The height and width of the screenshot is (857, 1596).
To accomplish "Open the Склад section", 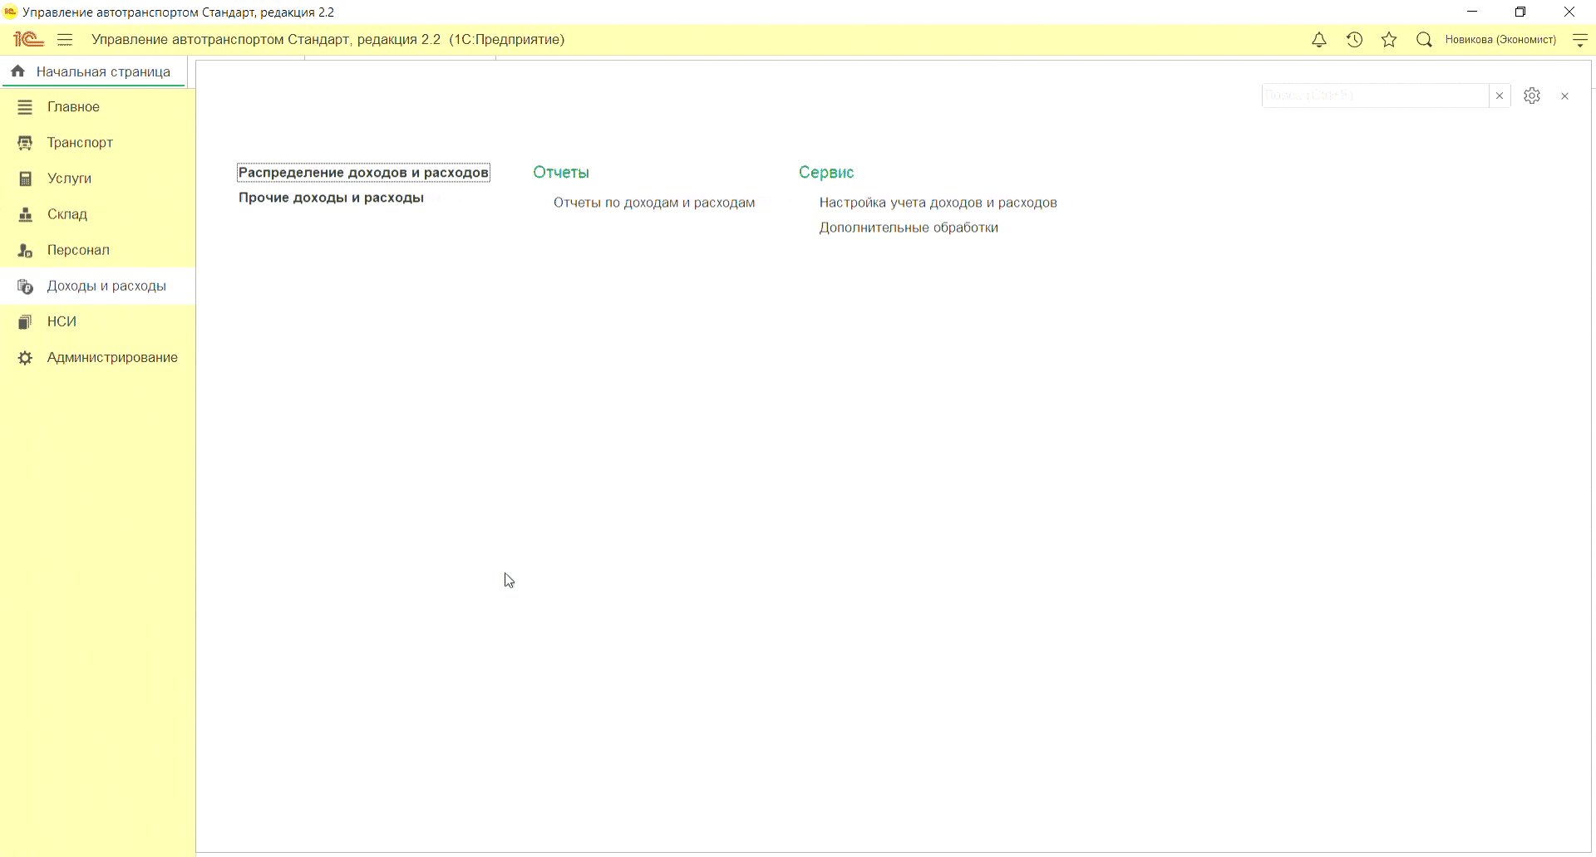I will point(97,214).
